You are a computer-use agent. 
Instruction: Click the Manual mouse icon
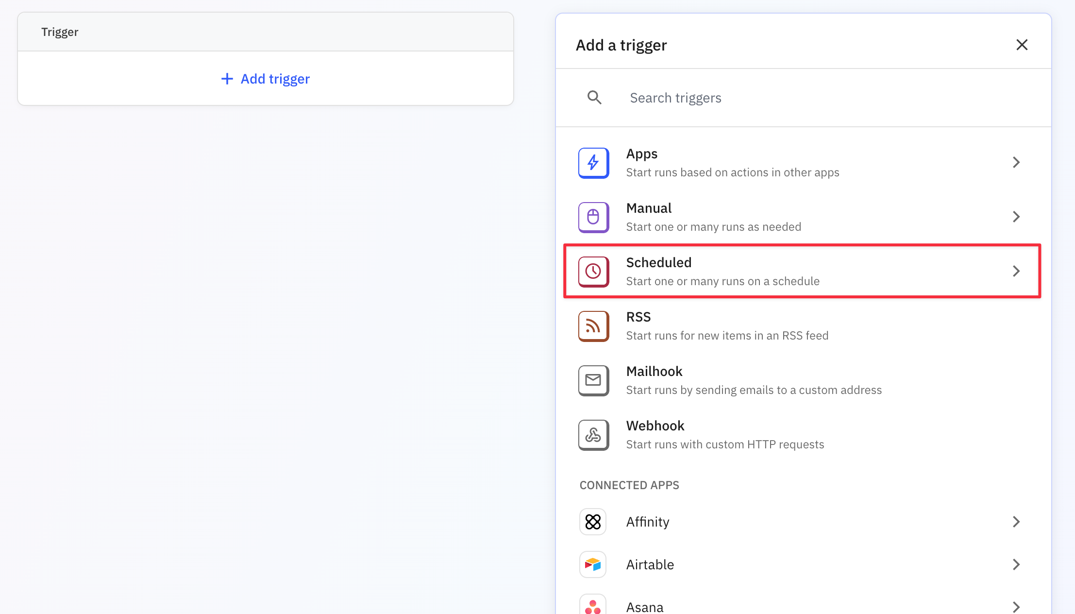coord(593,217)
